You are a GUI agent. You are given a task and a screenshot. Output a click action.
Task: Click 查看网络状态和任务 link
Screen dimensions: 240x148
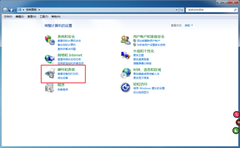coord(69,59)
